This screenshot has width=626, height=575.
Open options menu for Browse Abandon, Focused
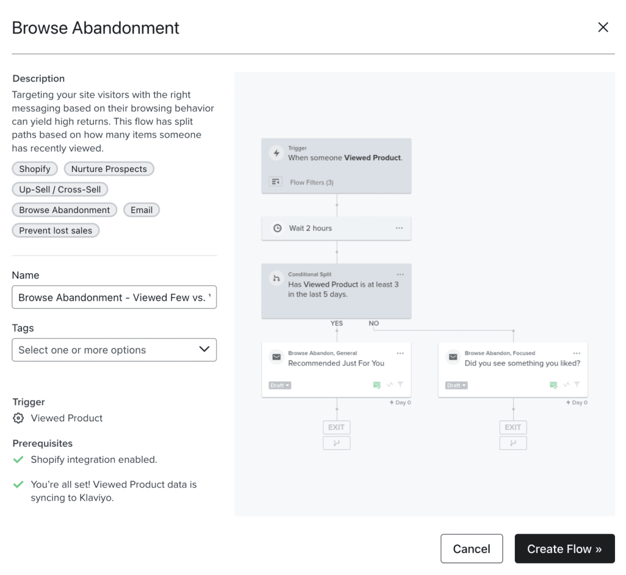[577, 353]
